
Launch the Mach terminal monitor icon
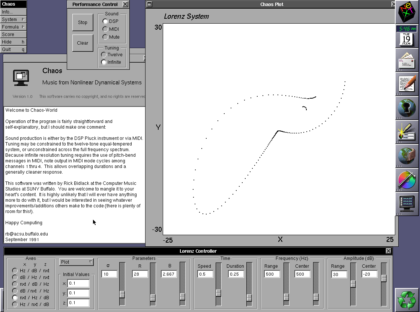(x=407, y=204)
